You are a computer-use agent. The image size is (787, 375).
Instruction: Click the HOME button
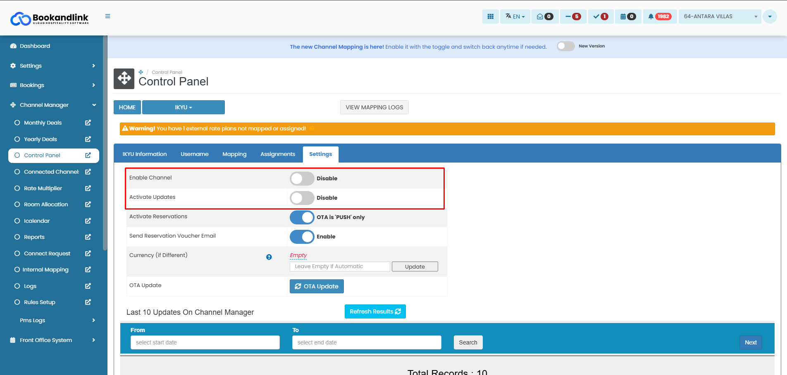[127, 107]
